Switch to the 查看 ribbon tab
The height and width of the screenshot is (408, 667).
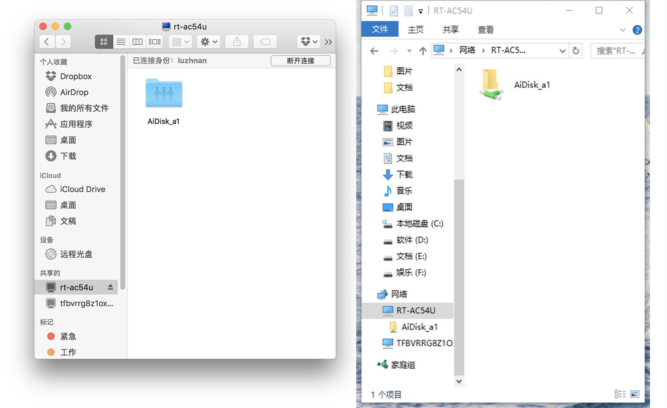point(485,29)
